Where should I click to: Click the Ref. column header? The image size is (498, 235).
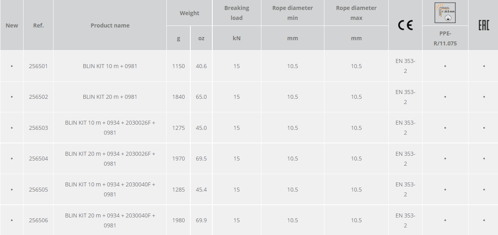click(38, 25)
